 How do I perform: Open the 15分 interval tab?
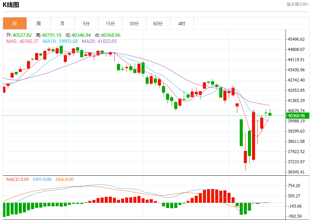point(110,23)
